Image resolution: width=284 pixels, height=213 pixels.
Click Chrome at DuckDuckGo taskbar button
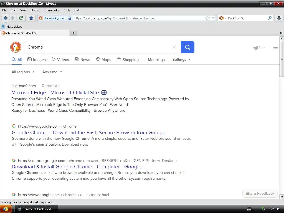(x=36, y=209)
